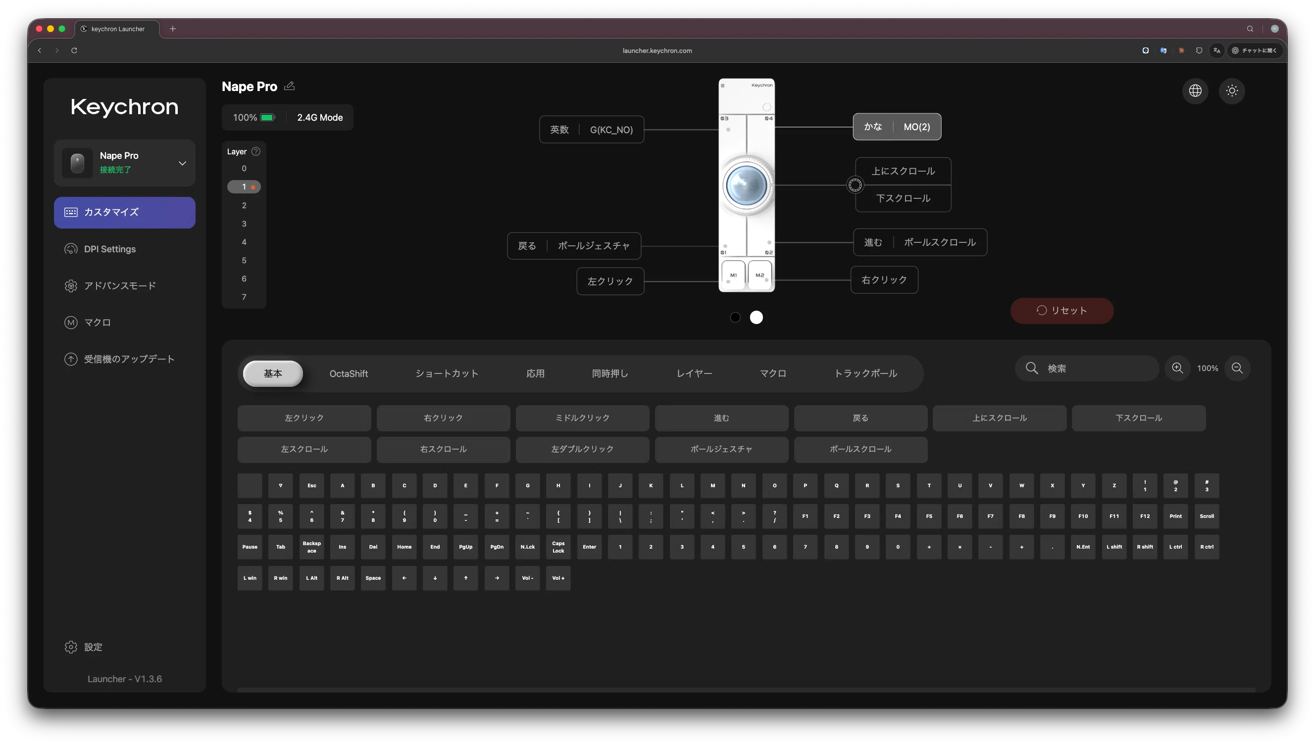
Task: Select the 左クリック mapping for M1
Action: [x=610, y=281]
